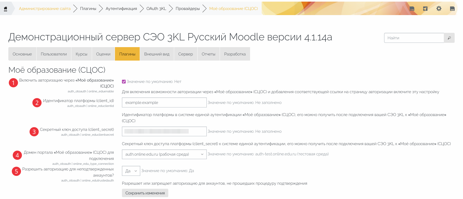The width and height of the screenshot is (463, 199).
Task: Open Аутентификация breadcrumb link
Action: [x=121, y=9]
